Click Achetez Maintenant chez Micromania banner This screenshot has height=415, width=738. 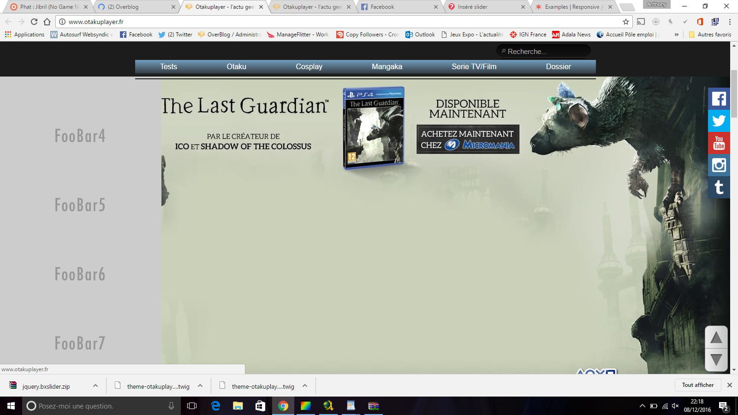pos(468,139)
